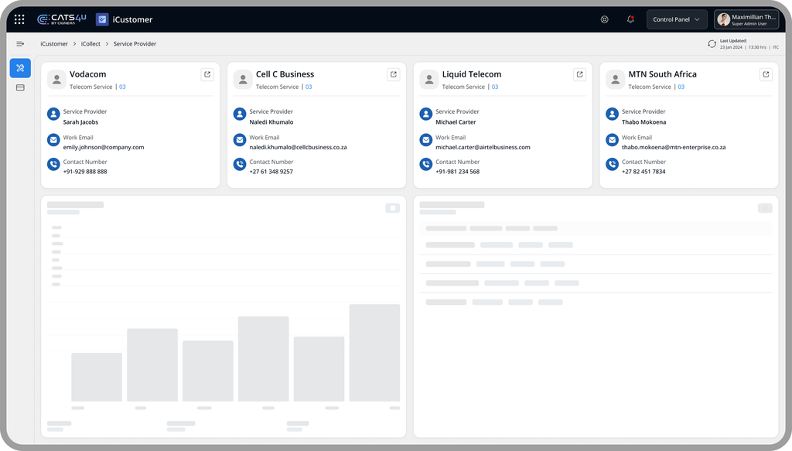Click the MTN South Africa card title

pyautogui.click(x=662, y=74)
